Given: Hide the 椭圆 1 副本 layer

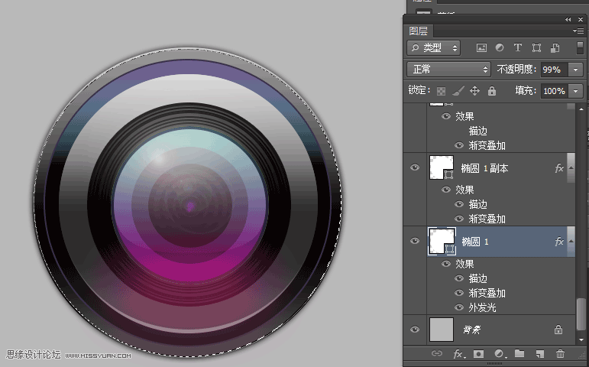Looking at the screenshot, I should [415, 167].
